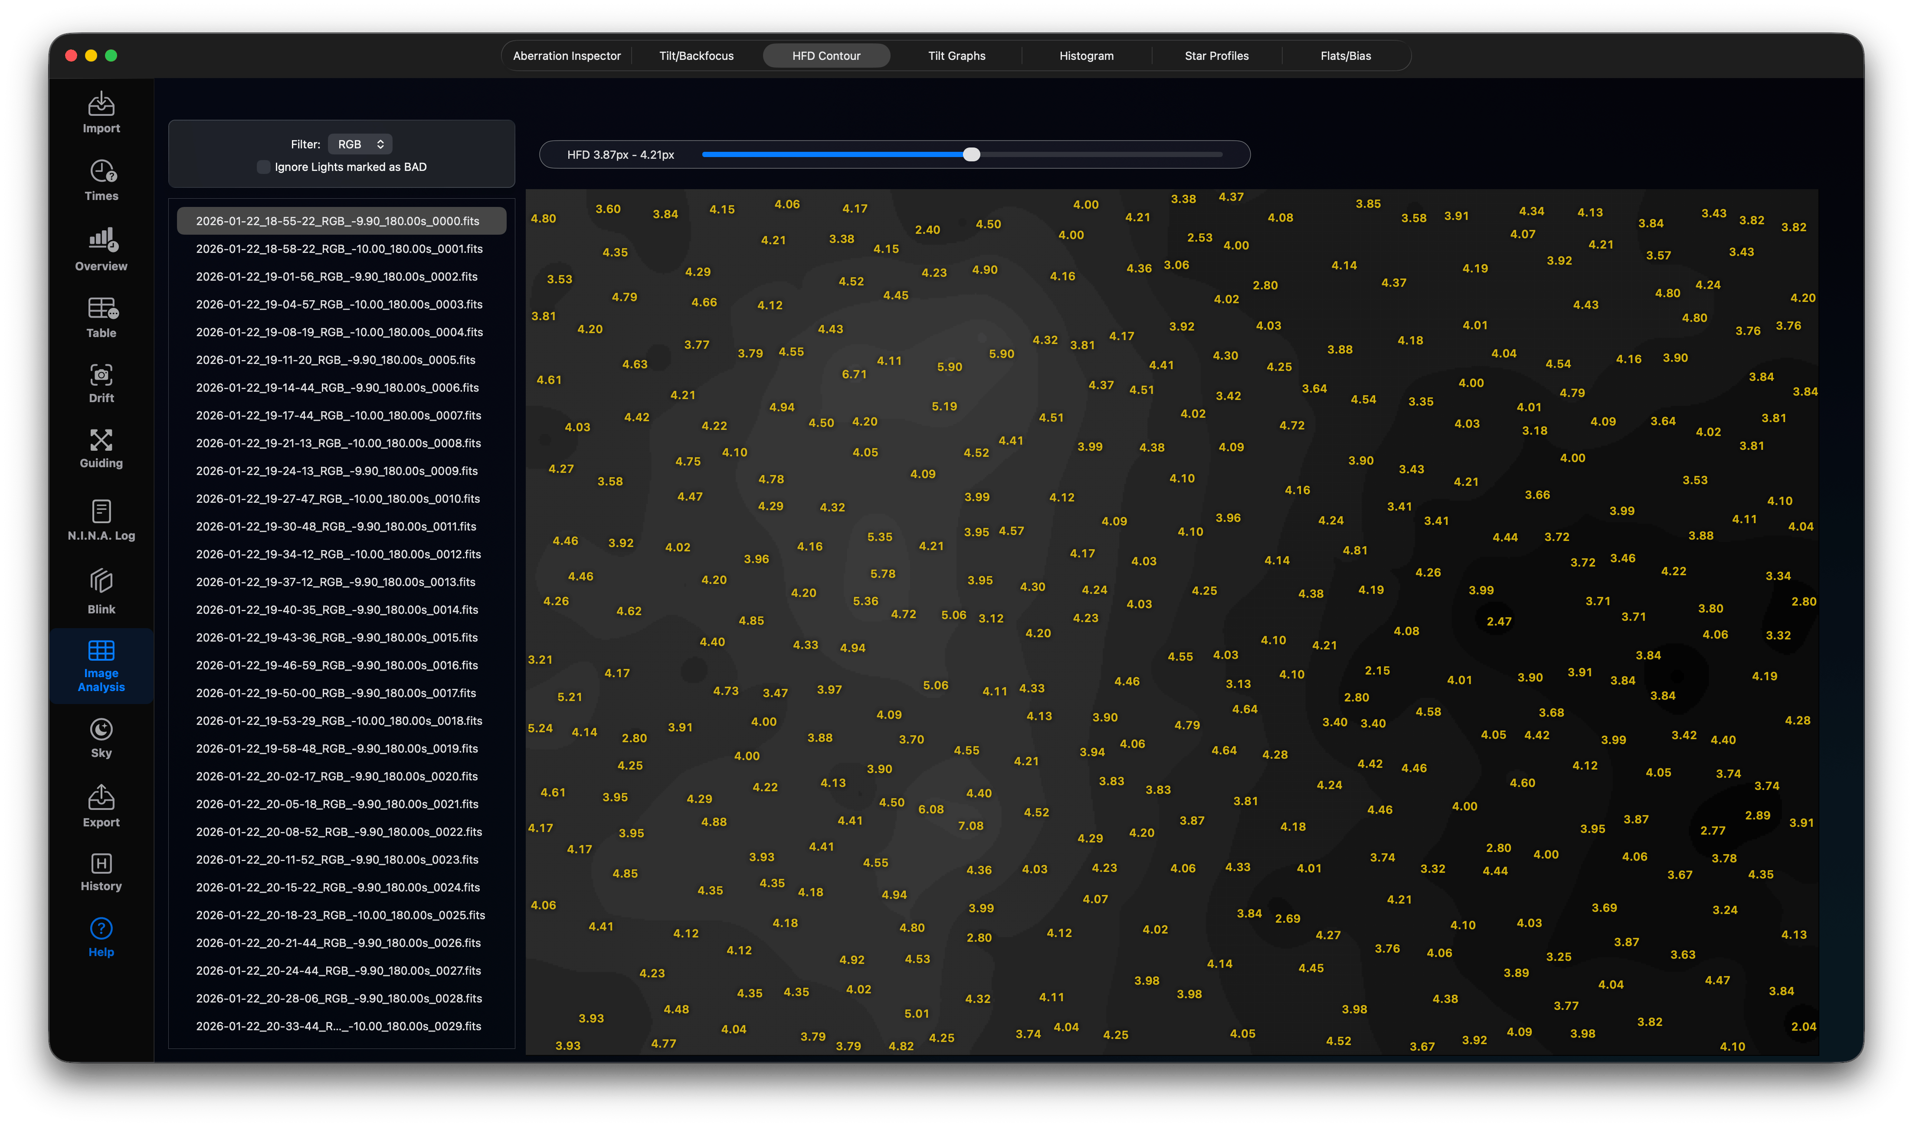The image size is (1913, 1127).
Task: Select file ending _0007.fits
Action: click(342, 416)
